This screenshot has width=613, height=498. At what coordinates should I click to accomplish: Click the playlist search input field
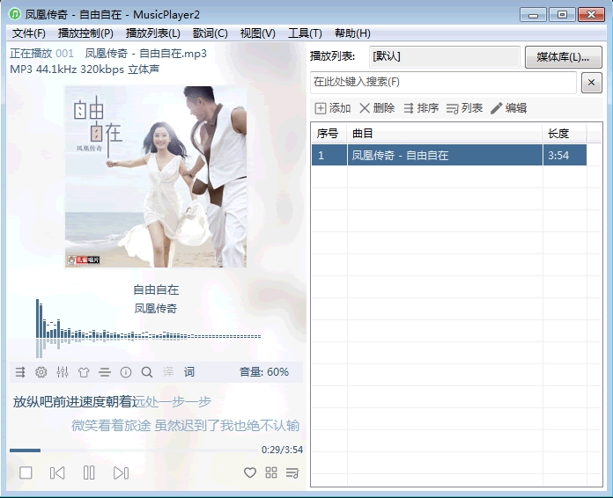(x=443, y=83)
